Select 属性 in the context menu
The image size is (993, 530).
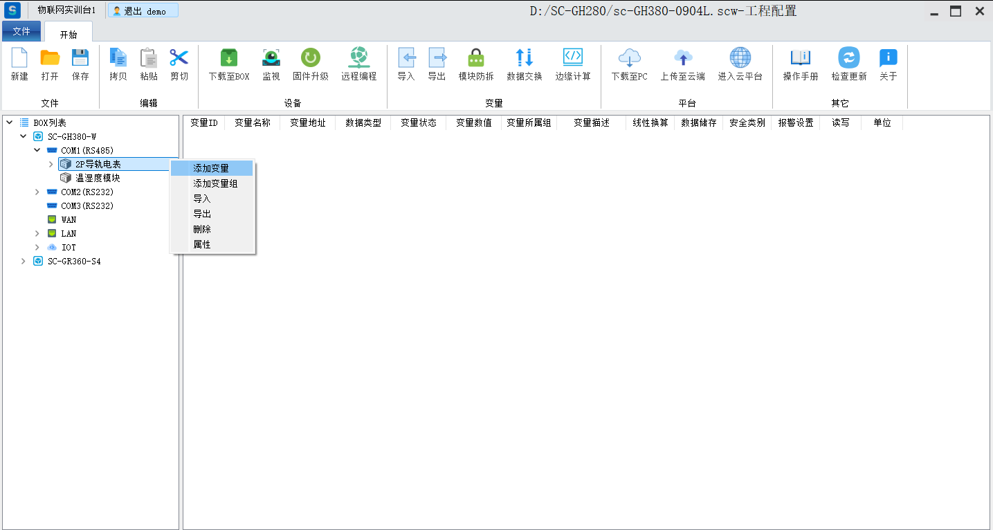202,244
